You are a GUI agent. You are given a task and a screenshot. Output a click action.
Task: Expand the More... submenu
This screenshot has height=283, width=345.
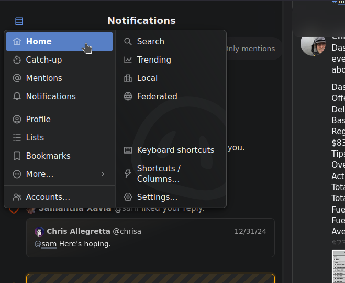click(x=59, y=174)
